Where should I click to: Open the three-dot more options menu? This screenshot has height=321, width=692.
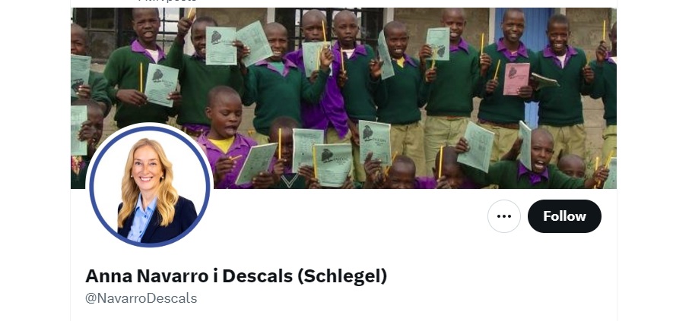(x=504, y=216)
